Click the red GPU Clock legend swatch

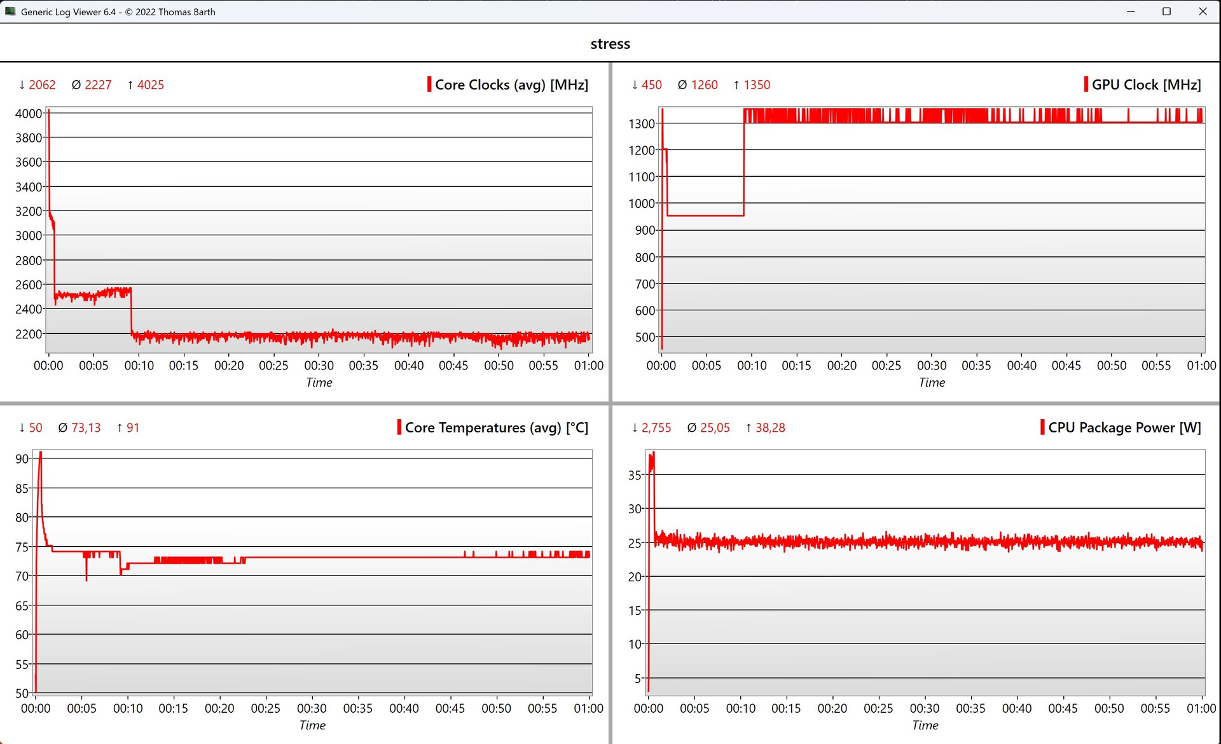click(1086, 85)
